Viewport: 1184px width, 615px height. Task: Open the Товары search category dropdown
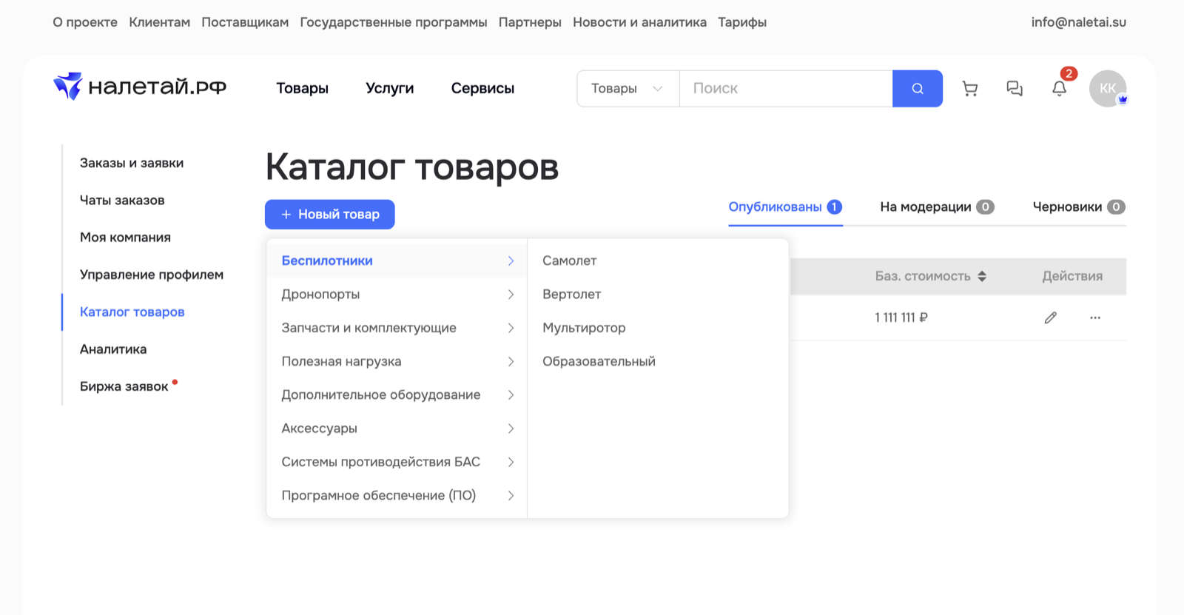(628, 89)
